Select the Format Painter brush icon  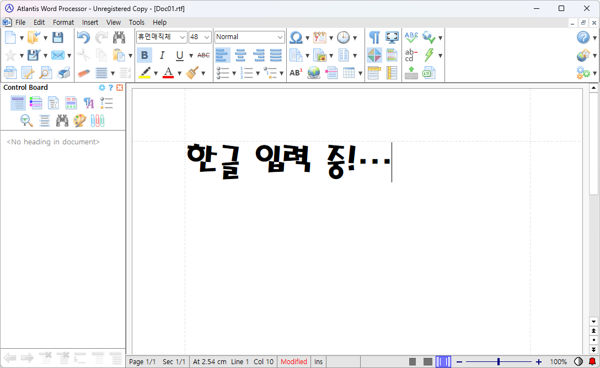tap(192, 73)
